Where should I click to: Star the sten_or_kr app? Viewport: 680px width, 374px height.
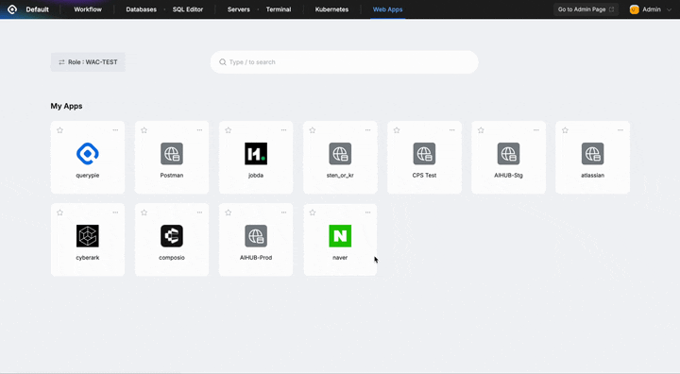(313, 130)
